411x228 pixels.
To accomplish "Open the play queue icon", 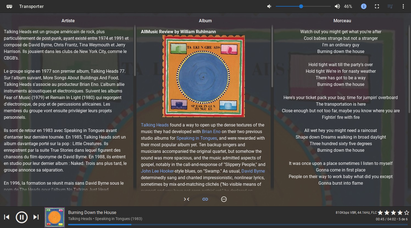I will point(390,6).
